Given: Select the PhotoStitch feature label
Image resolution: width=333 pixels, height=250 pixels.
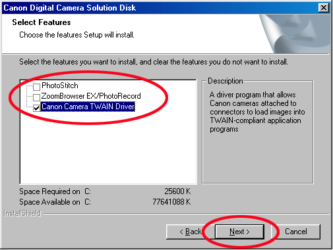Looking at the screenshot, I should pyautogui.click(x=60, y=86).
